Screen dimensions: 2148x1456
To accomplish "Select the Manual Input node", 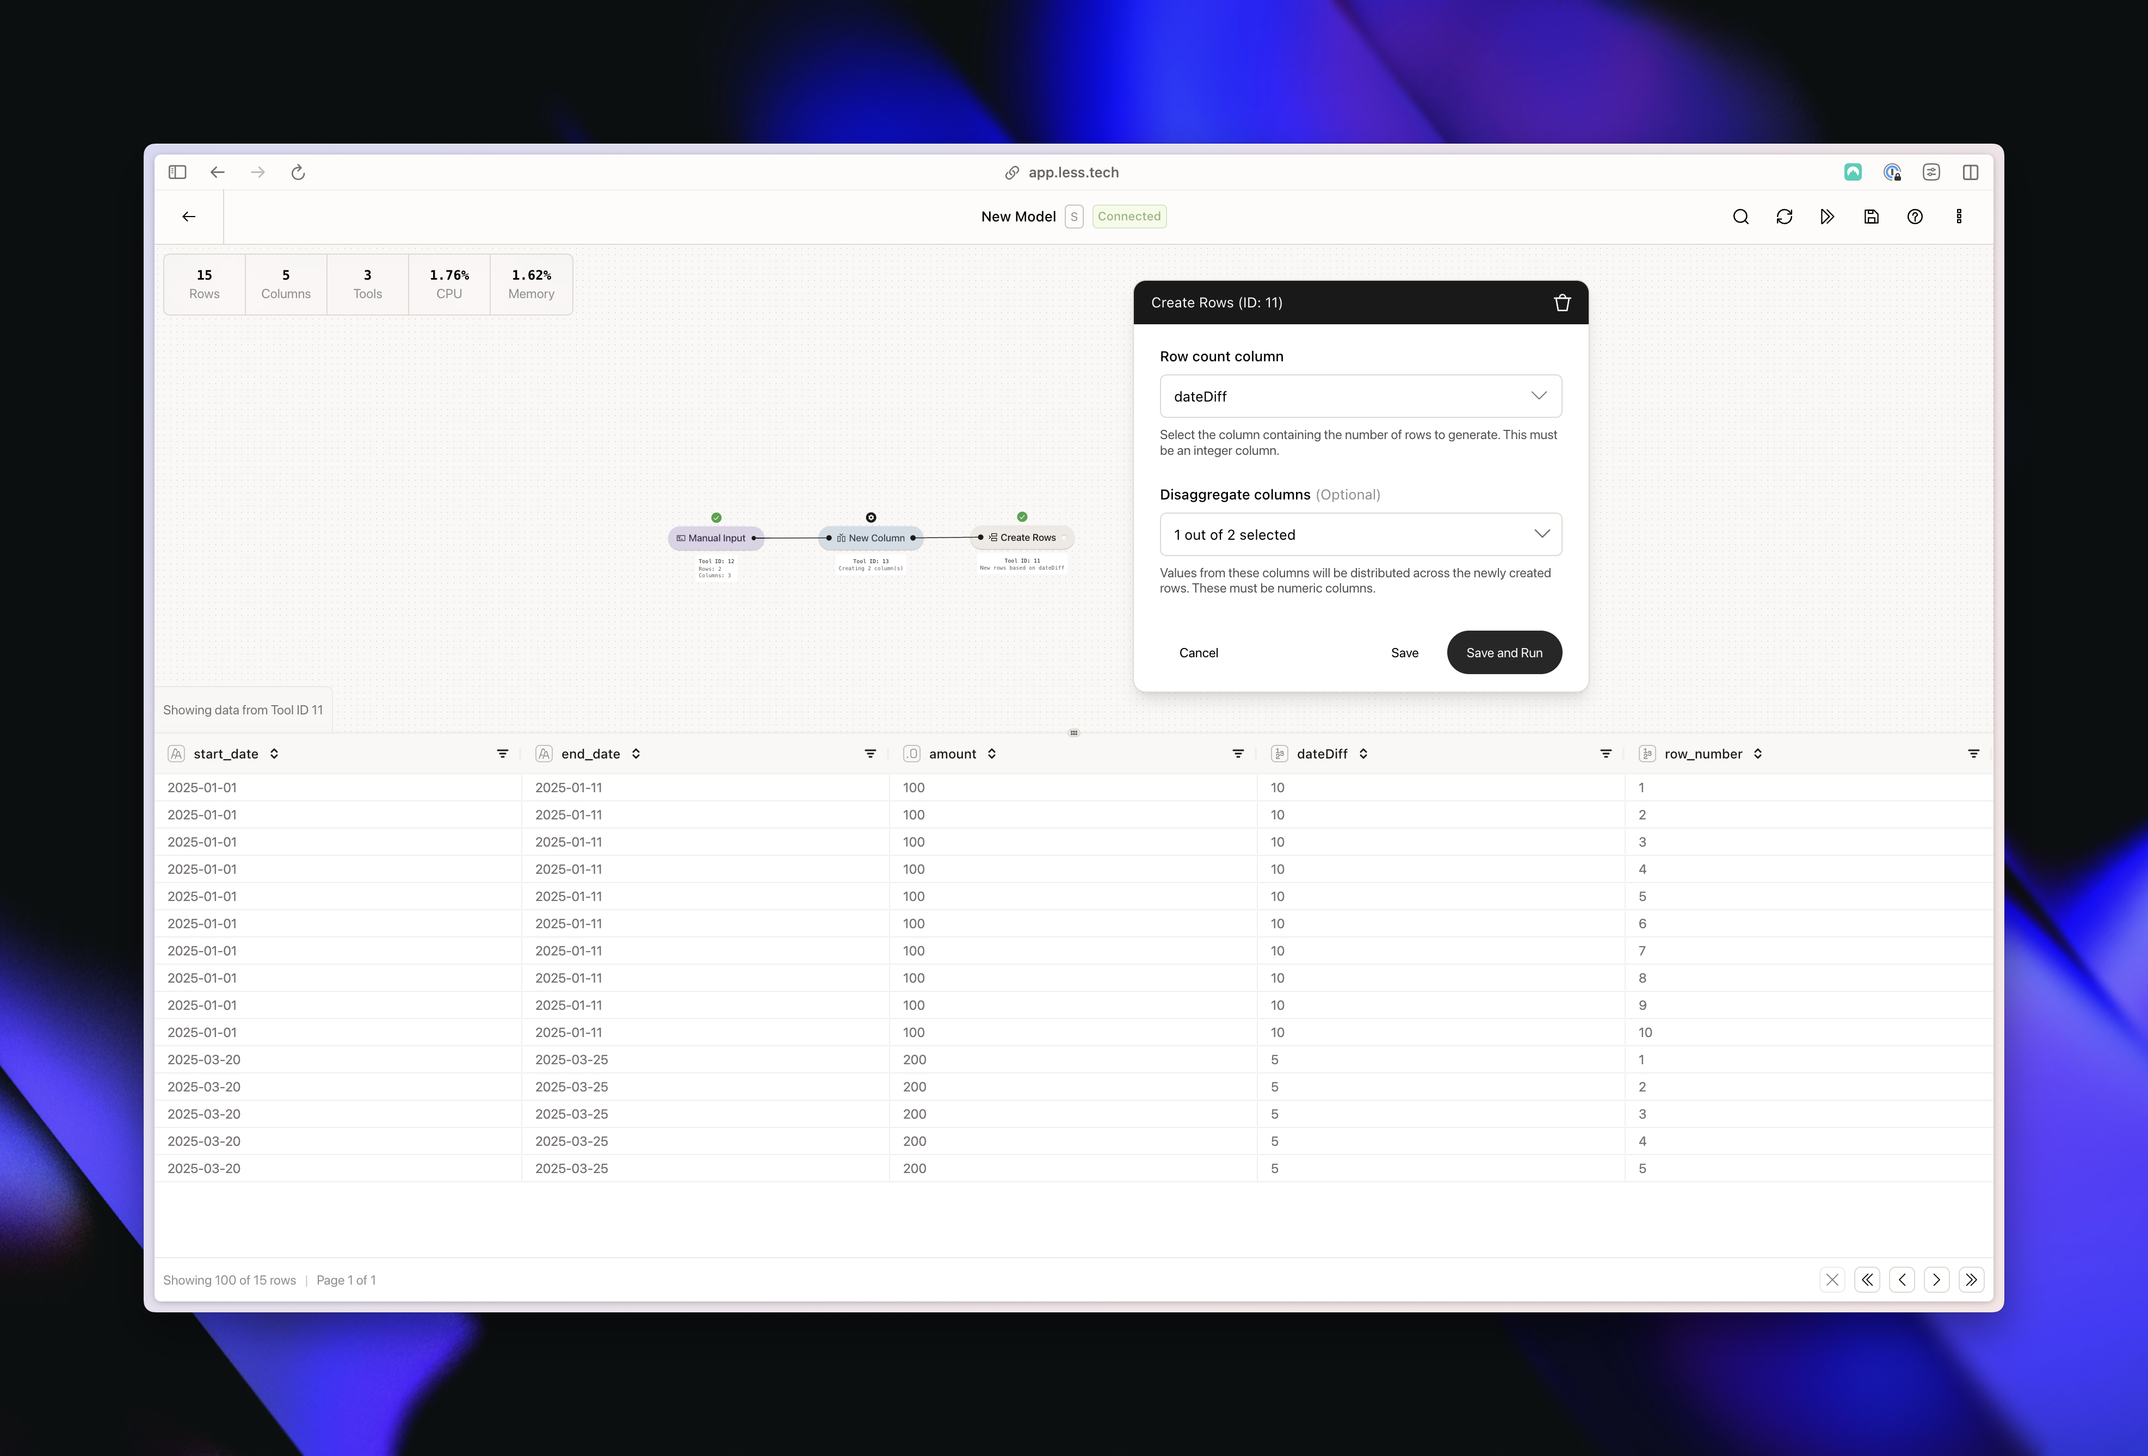I will tap(717, 537).
